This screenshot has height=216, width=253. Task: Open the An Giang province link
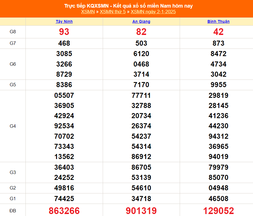141,21
